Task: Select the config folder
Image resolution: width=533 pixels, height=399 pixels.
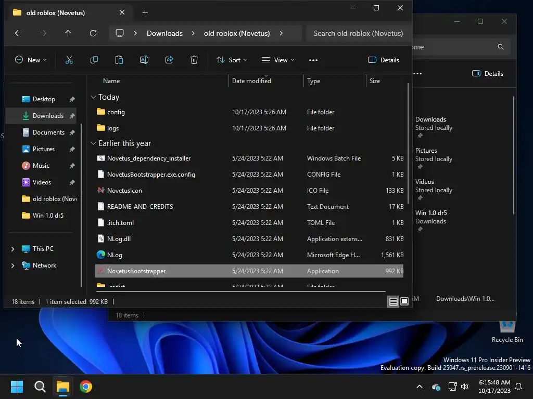Action: [x=249, y=112]
